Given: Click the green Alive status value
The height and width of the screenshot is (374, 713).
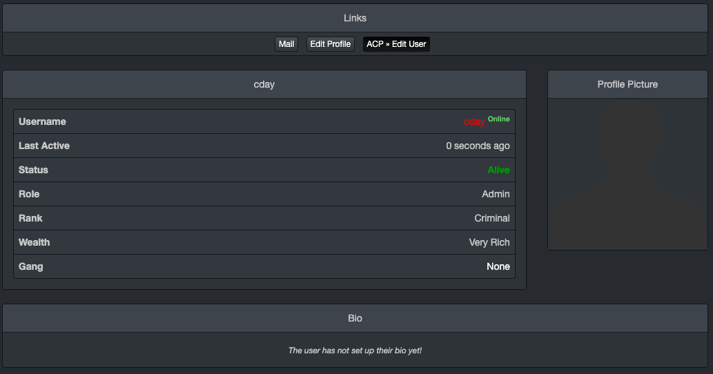Looking at the screenshot, I should (x=498, y=170).
